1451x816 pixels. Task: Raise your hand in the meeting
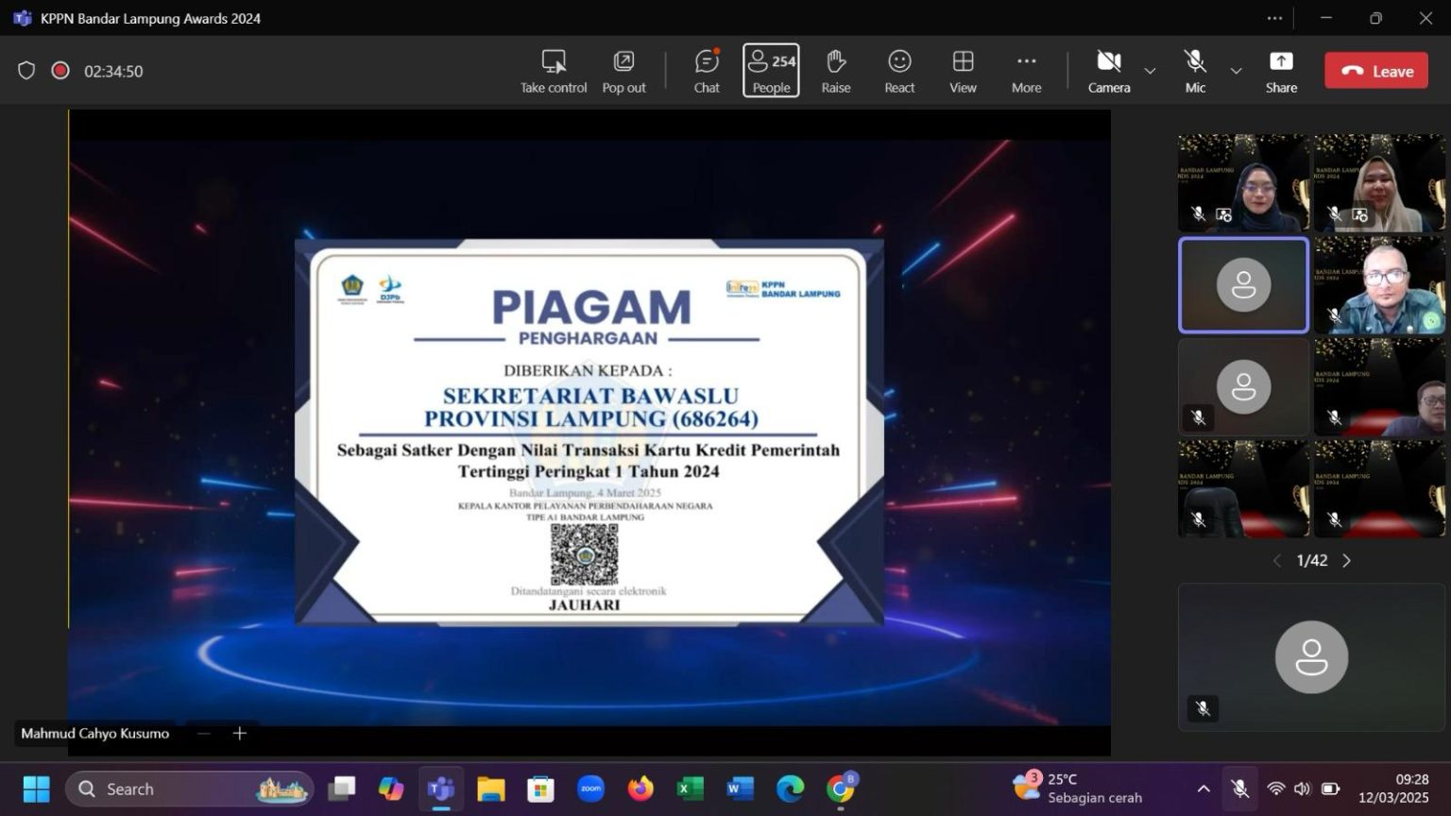point(835,71)
